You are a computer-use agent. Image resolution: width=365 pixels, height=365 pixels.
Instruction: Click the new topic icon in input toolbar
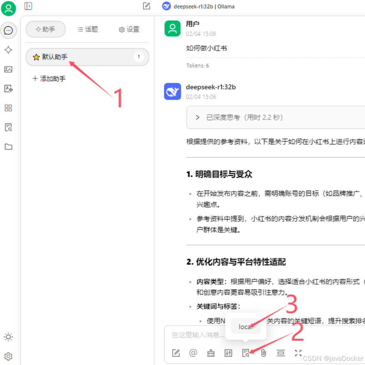176,353
